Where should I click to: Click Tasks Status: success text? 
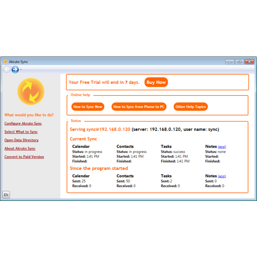point(173,152)
